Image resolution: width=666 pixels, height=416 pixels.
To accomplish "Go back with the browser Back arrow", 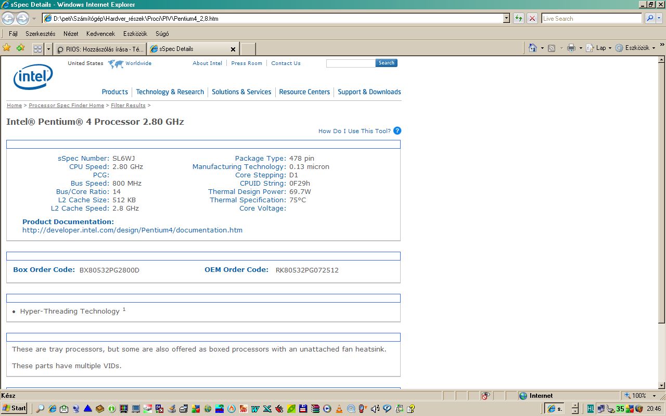I will (x=8, y=19).
